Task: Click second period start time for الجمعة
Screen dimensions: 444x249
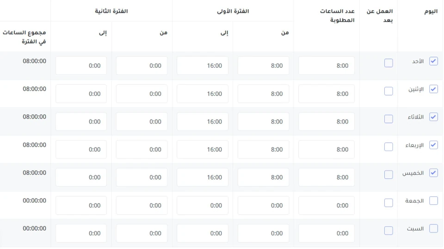Action: (x=142, y=205)
